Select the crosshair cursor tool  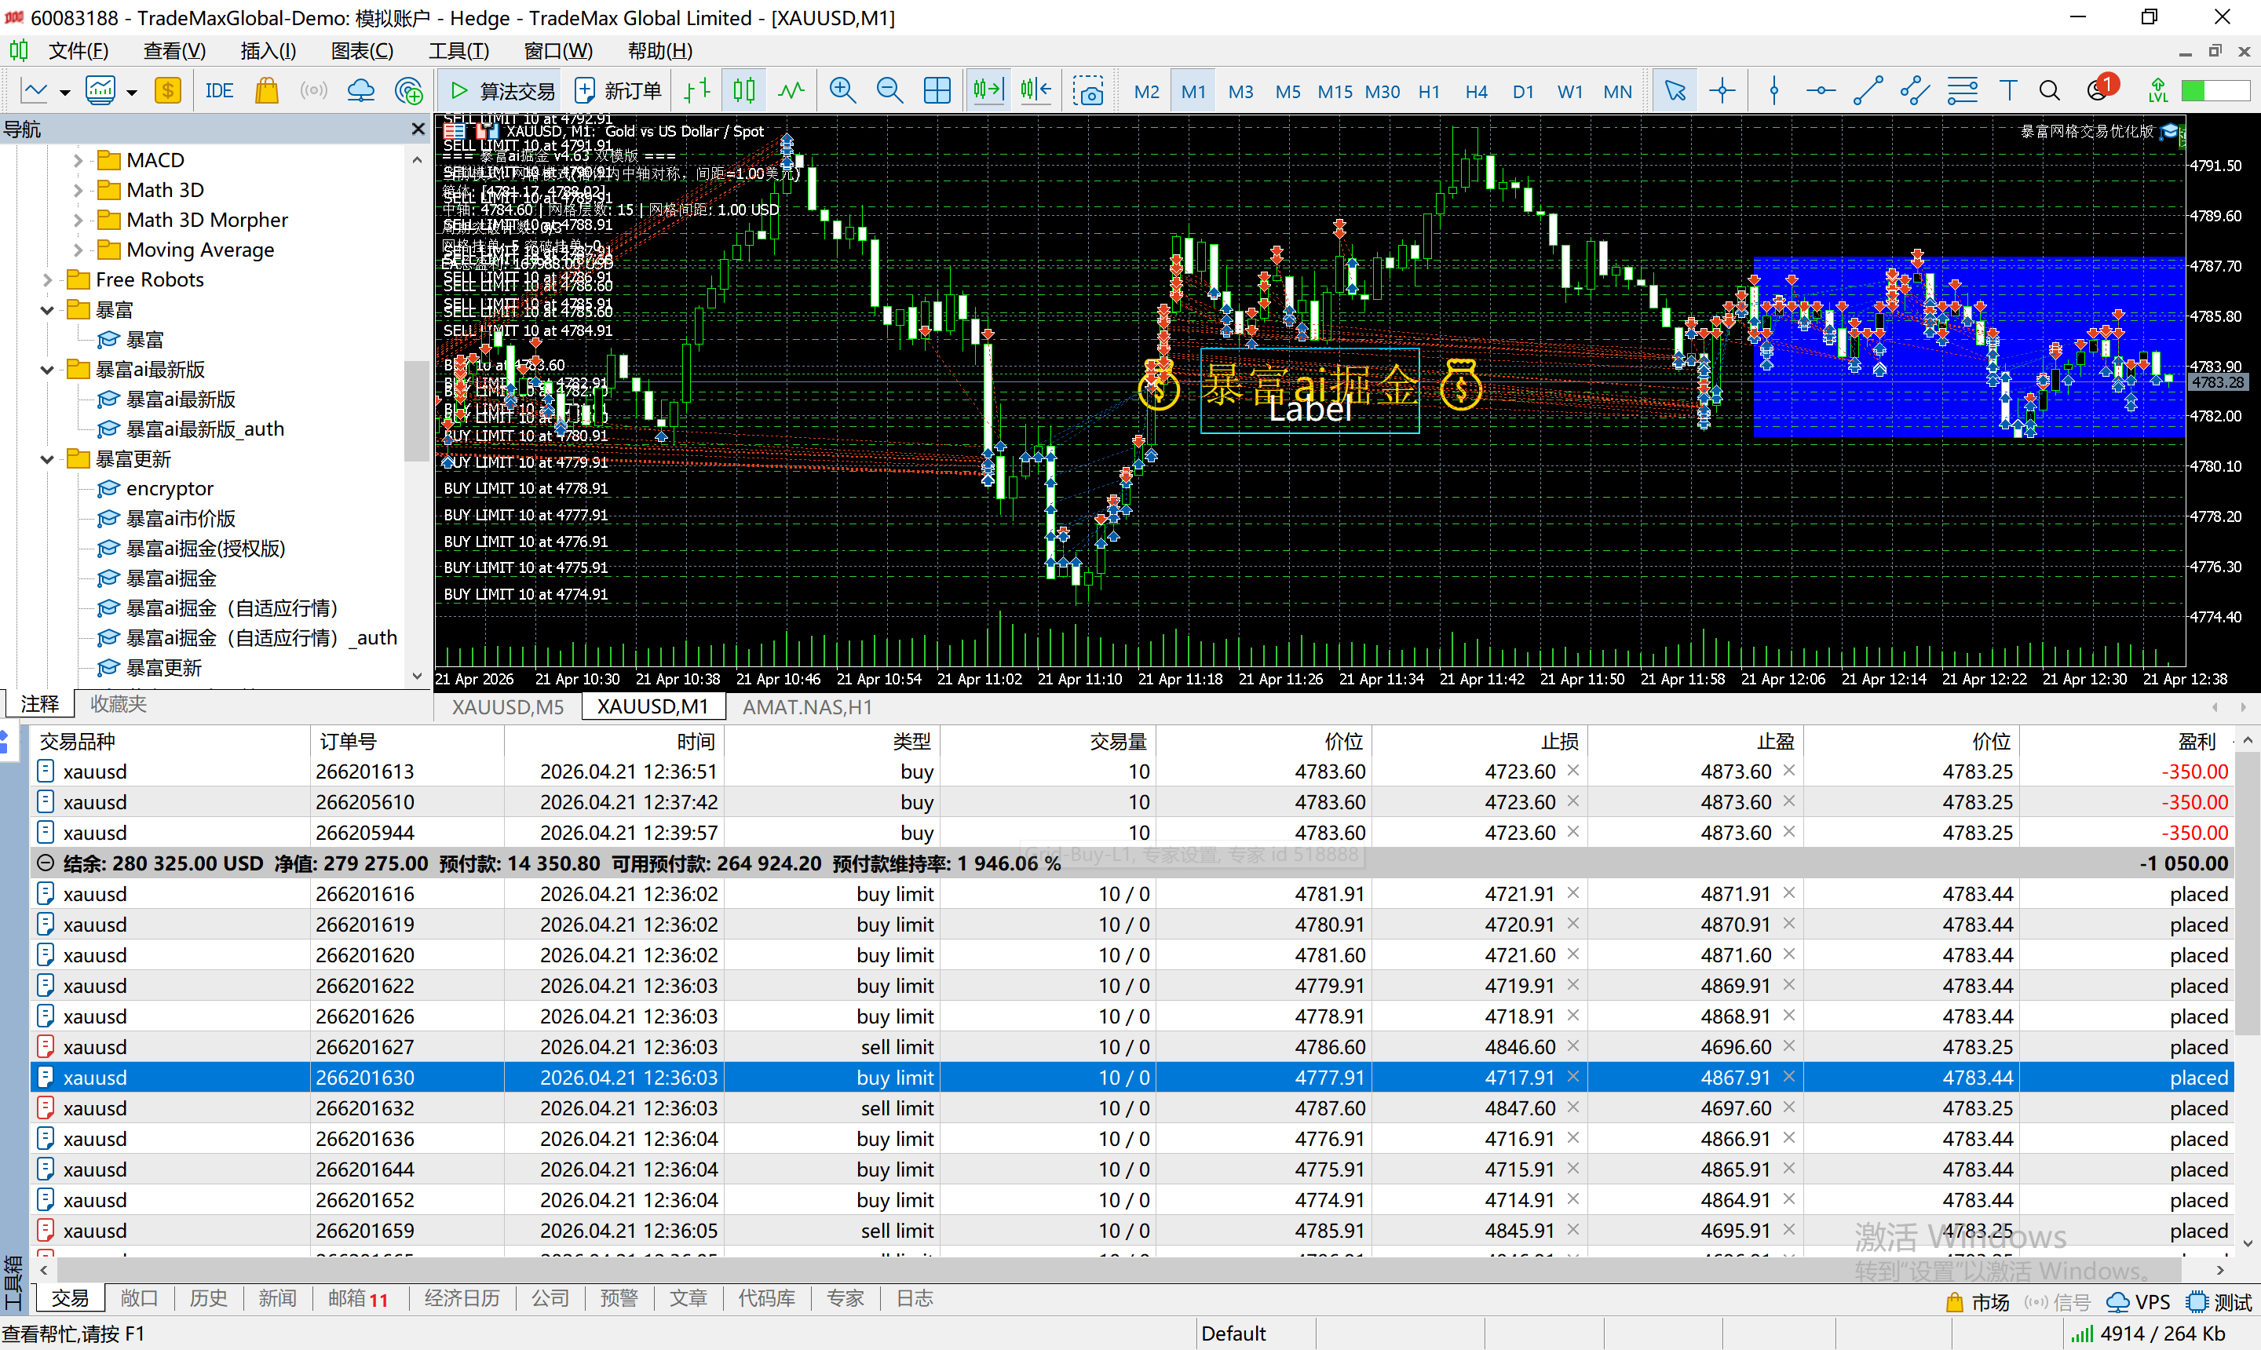coord(1722,90)
